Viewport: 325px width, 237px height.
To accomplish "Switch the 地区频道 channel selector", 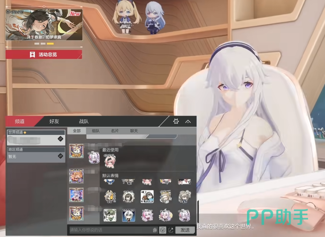I will 60,156.
